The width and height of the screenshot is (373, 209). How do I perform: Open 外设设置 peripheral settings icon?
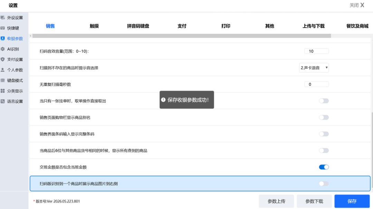click(x=3, y=18)
